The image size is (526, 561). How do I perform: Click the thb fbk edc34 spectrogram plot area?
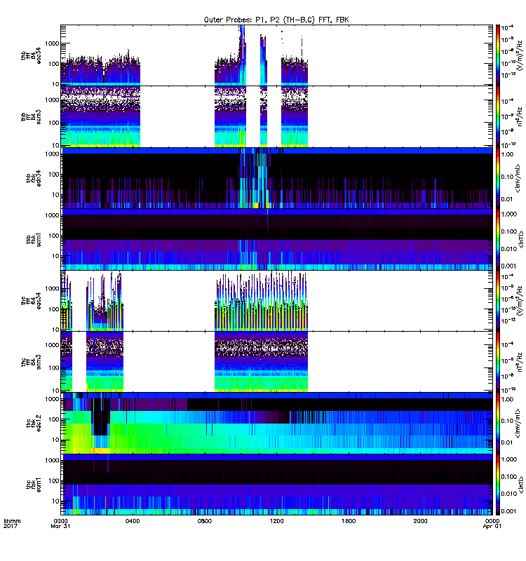point(276,178)
